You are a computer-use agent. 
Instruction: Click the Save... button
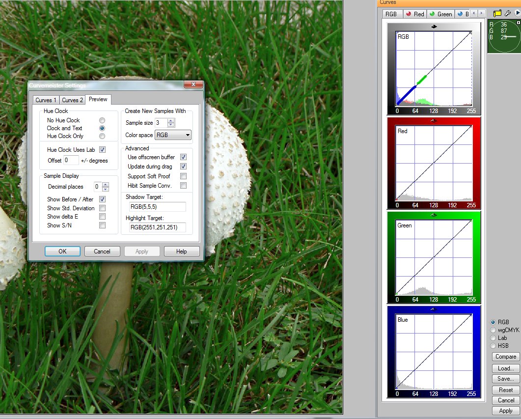click(x=506, y=379)
